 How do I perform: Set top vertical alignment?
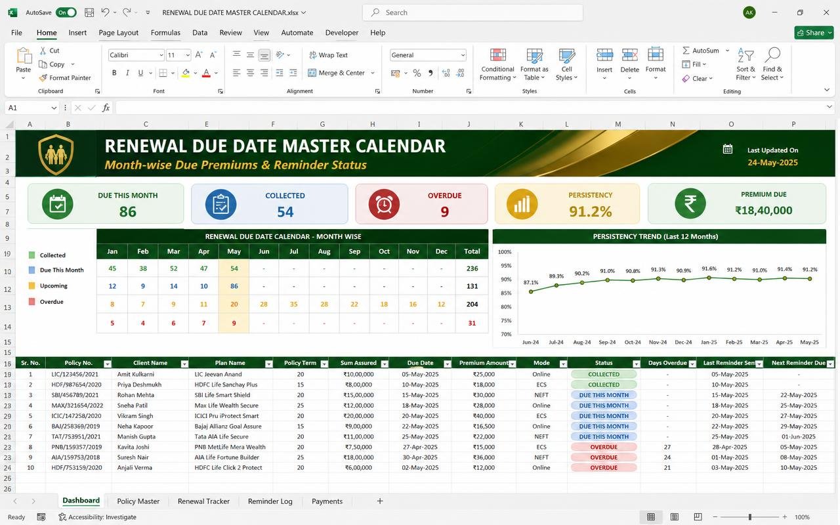tap(236, 55)
